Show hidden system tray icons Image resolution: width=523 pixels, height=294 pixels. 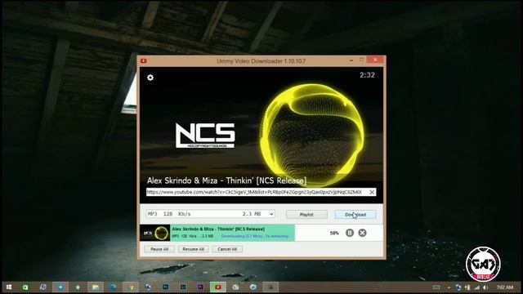click(x=449, y=287)
